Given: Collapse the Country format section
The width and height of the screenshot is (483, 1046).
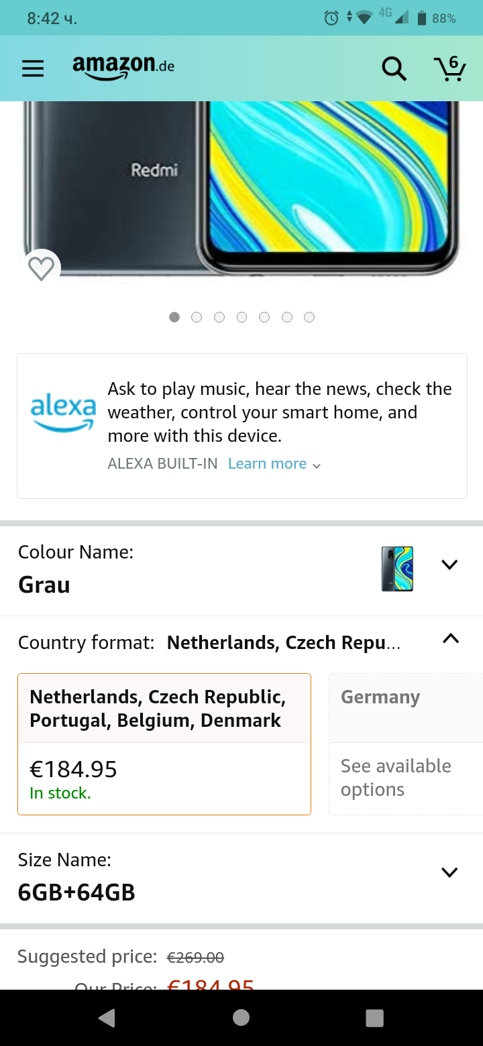Looking at the screenshot, I should point(451,639).
